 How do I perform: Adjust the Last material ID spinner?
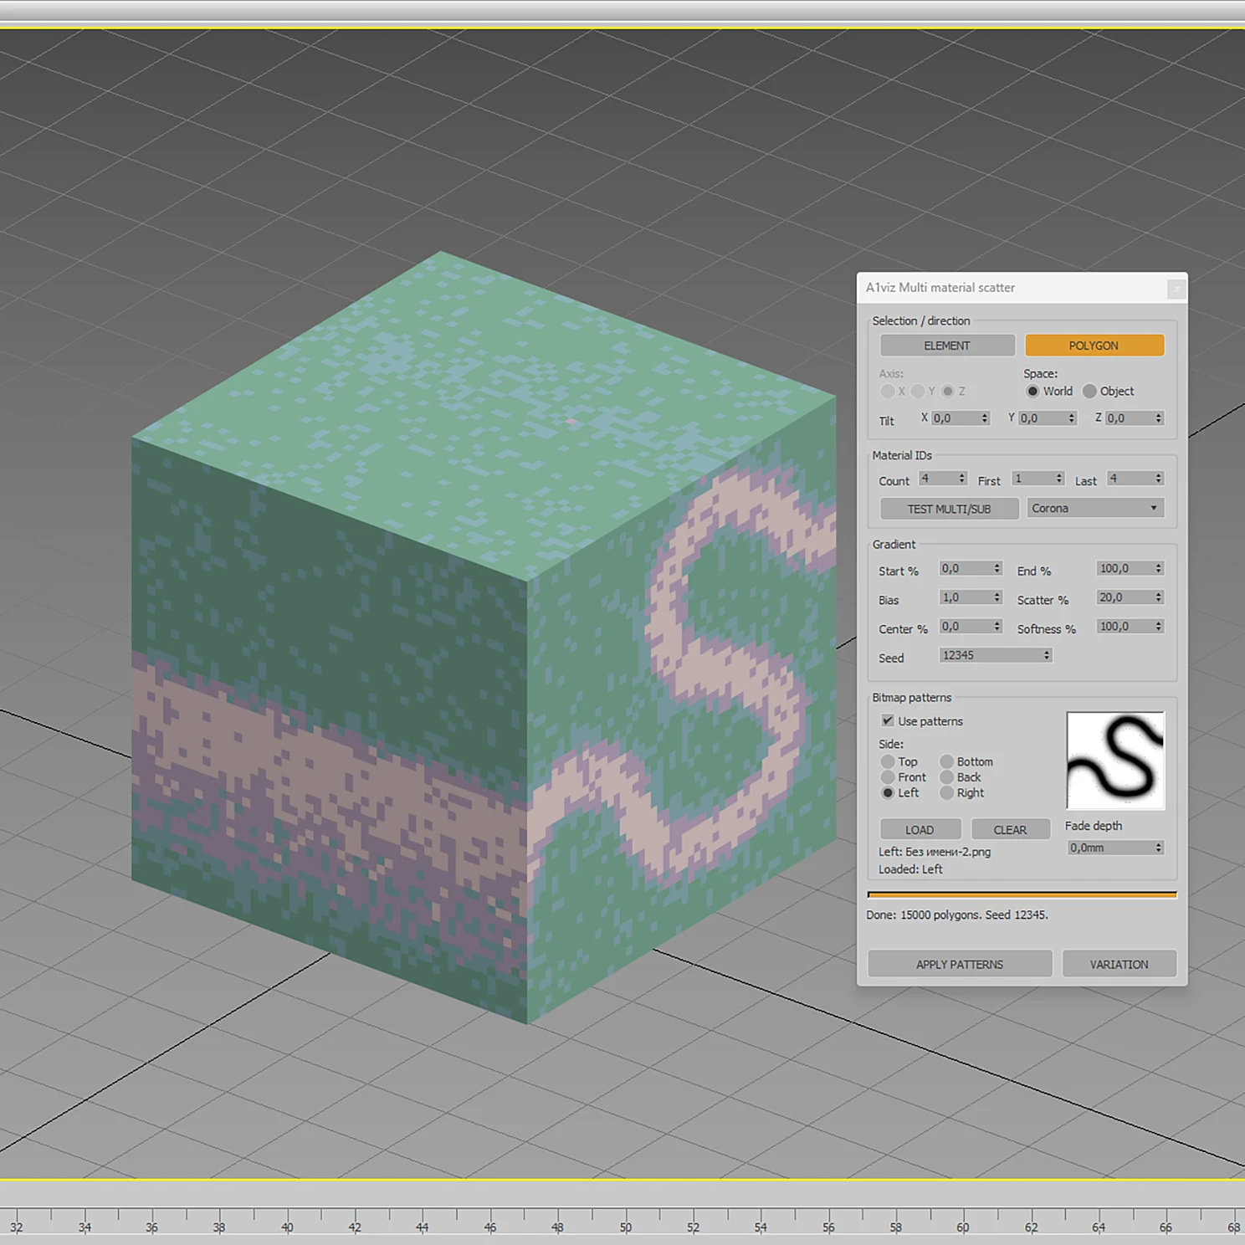[x=1159, y=479]
